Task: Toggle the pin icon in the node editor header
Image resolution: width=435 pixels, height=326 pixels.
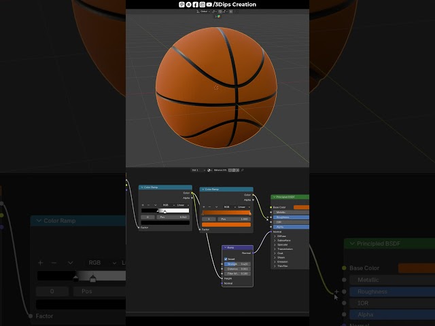Action: coord(243,170)
